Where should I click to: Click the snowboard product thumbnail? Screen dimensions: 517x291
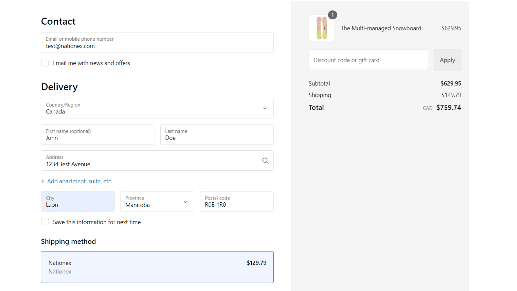tap(322, 28)
